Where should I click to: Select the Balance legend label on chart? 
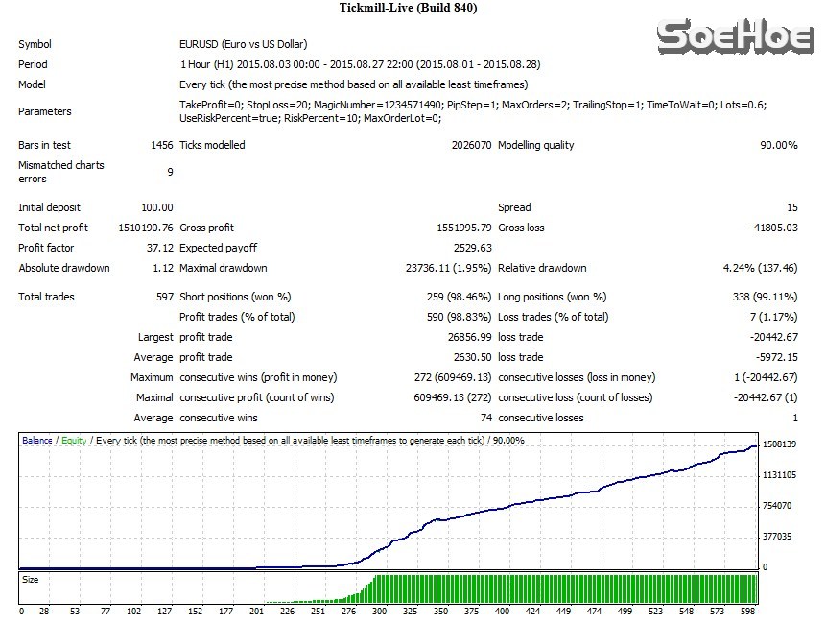[38, 441]
